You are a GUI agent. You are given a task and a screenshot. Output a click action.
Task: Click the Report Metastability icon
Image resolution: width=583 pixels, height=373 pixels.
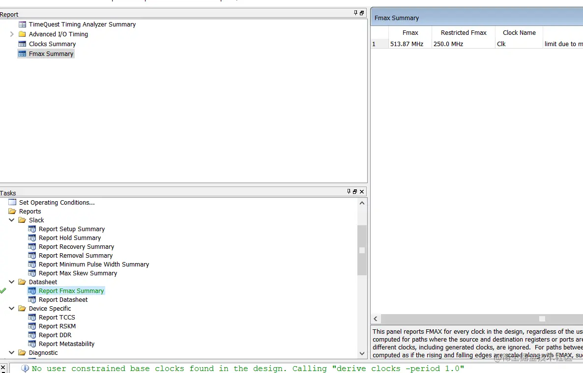click(x=32, y=344)
